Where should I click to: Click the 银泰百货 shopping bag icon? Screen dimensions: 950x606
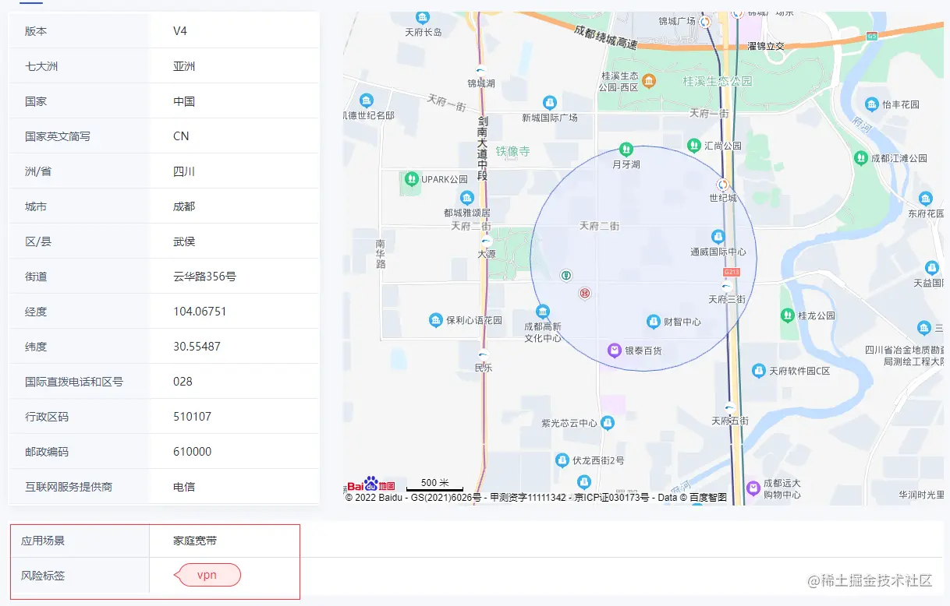point(613,349)
